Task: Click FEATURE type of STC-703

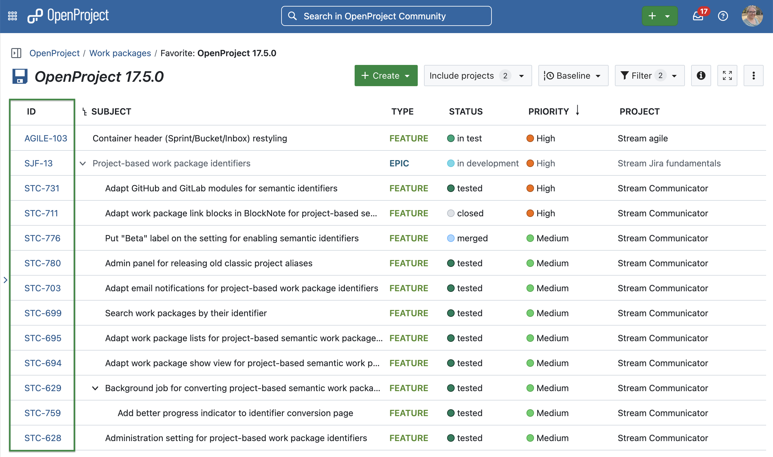Action: coord(409,288)
